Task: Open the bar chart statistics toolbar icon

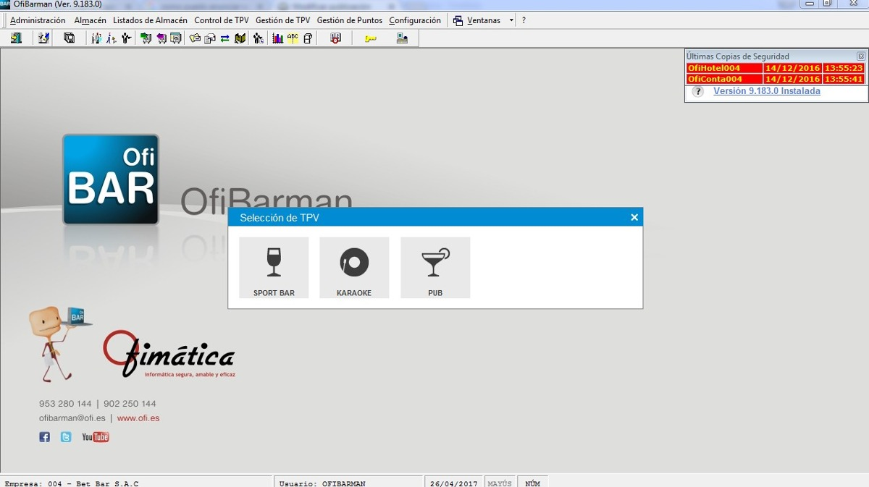Action: (x=277, y=38)
